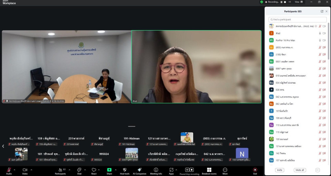331x176 pixels.
Task: Select participant row starting with 107
Action: (297, 111)
